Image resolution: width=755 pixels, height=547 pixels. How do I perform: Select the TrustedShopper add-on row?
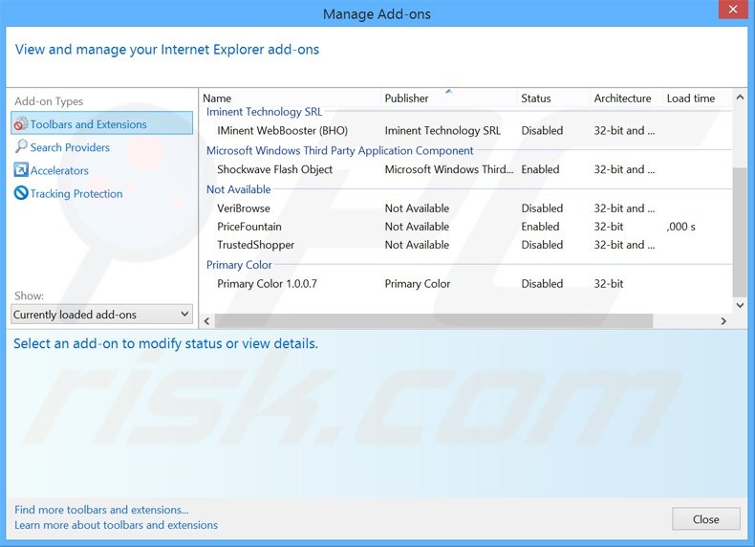466,245
